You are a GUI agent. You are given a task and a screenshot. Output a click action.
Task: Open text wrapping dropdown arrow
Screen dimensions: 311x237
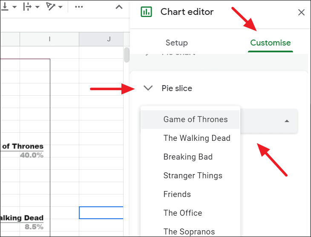37,7
